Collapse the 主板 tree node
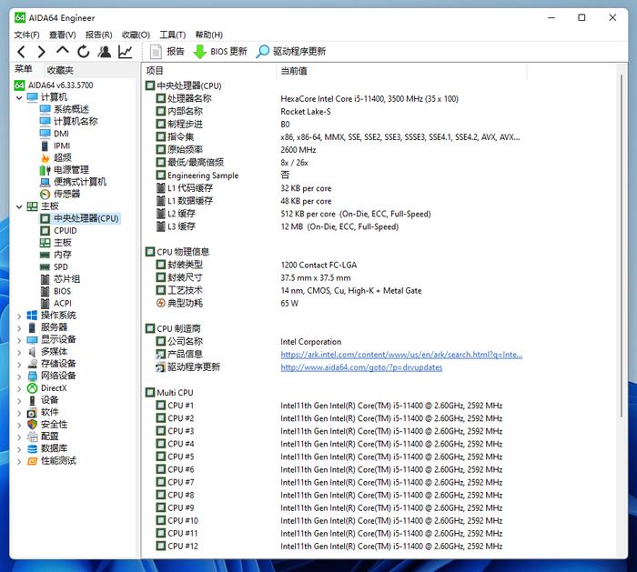Viewport: 637px width, 572px height. click(x=19, y=206)
